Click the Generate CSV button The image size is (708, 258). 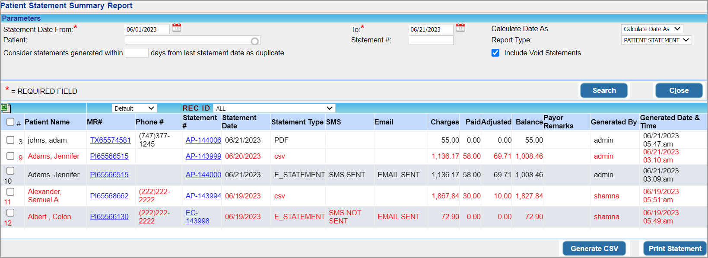(x=594, y=248)
